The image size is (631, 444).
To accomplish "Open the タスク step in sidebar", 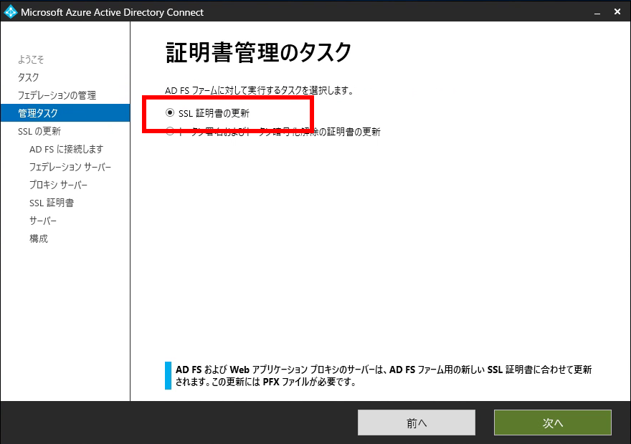I will [28, 77].
